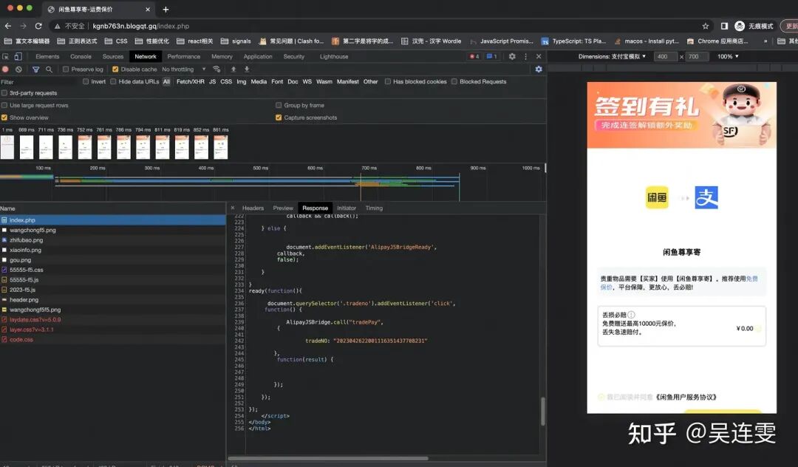Open network search magnifier icon
The height and width of the screenshot is (467, 798).
(x=49, y=69)
